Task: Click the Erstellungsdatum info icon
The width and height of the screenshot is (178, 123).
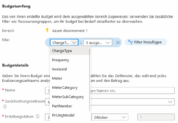Action: click(x=38, y=116)
